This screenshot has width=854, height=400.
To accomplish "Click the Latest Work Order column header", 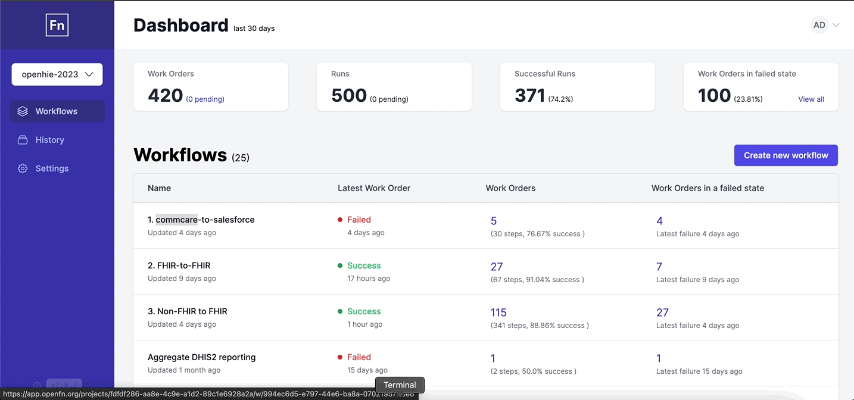I will pos(374,188).
